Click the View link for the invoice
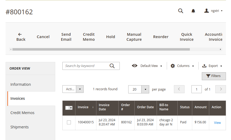The image size is (231, 140). click(217, 123)
